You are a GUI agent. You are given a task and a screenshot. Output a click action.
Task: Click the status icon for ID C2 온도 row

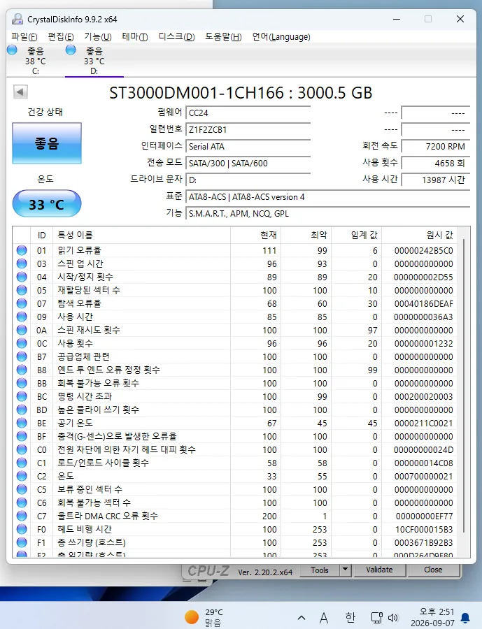(22, 476)
